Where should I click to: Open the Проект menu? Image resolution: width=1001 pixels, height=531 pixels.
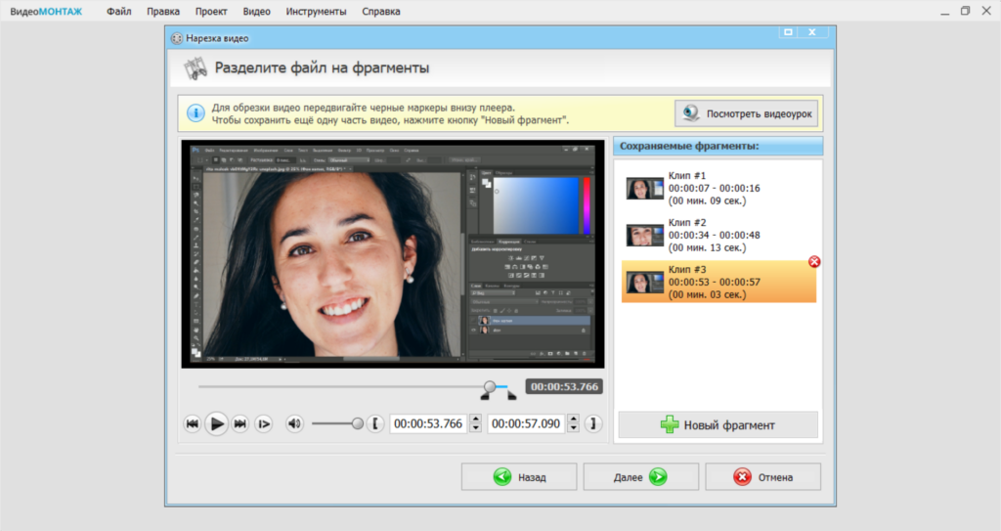211,12
